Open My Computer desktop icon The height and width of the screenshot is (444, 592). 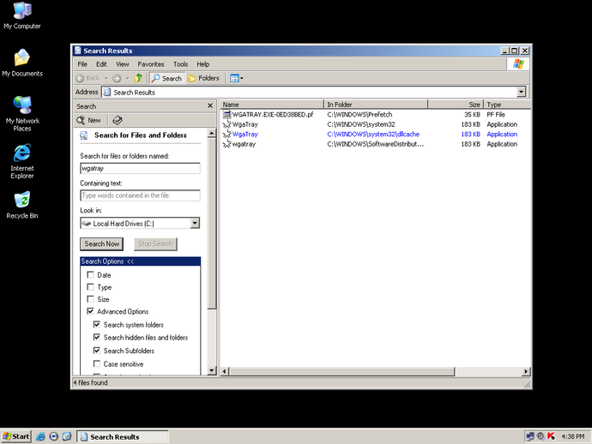tap(22, 15)
